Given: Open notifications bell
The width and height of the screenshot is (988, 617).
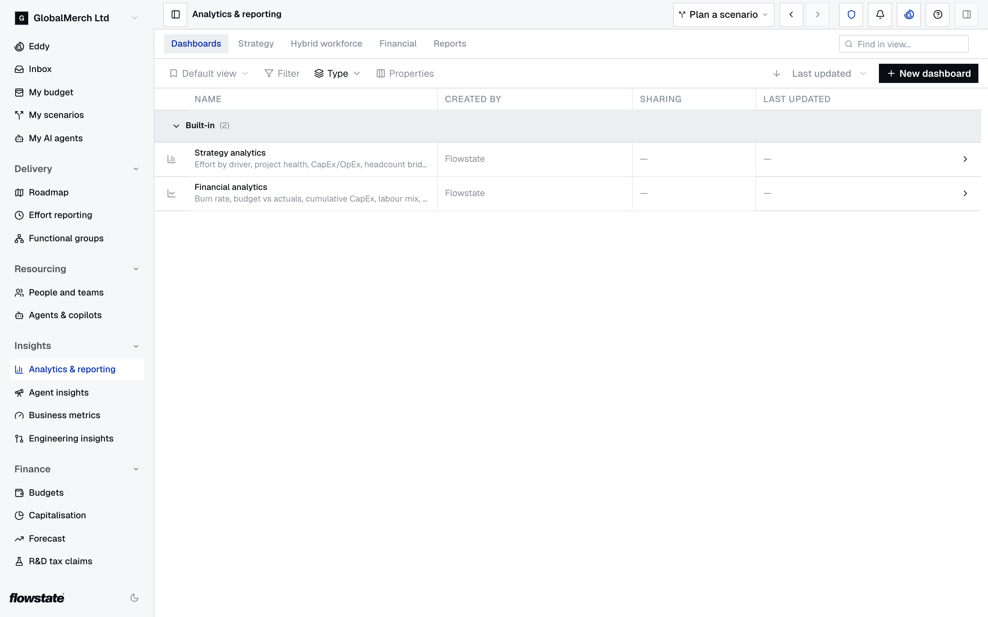Looking at the screenshot, I should 880,14.
